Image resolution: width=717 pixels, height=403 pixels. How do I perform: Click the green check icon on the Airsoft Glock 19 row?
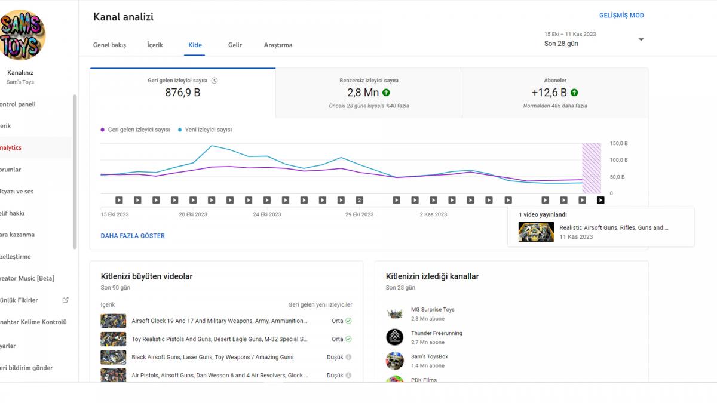click(x=348, y=321)
